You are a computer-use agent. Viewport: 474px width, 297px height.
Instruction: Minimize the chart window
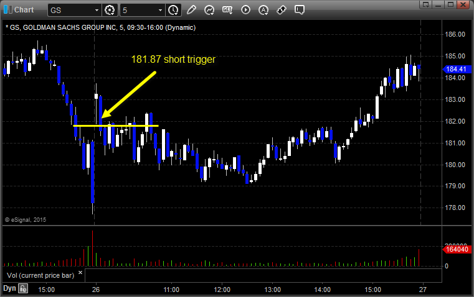coord(438,4)
